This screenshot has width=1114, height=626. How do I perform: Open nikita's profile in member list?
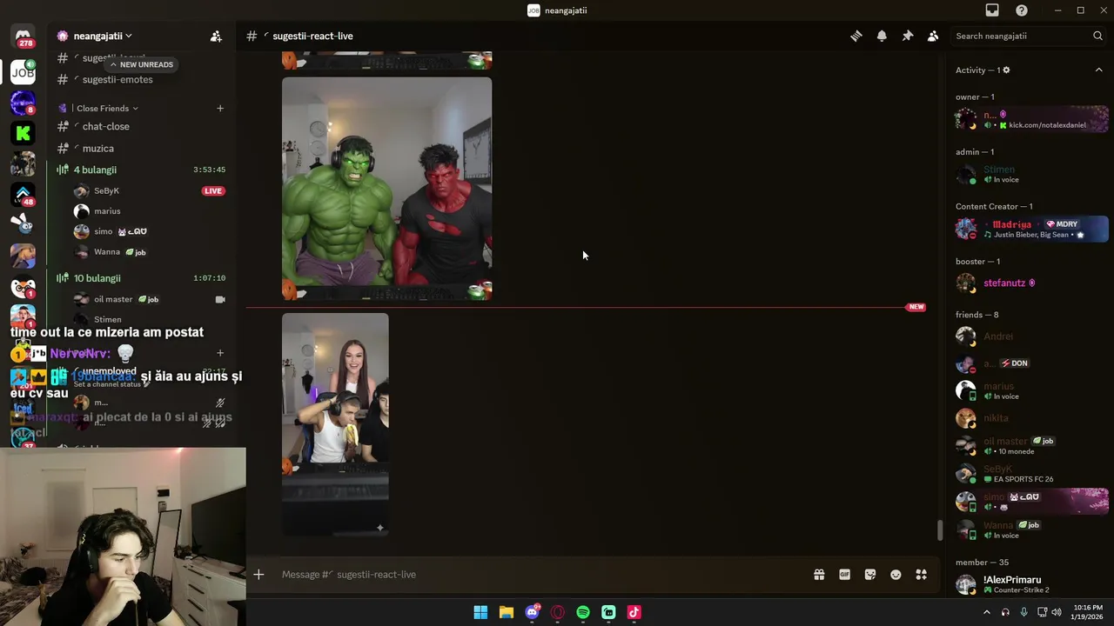(1031, 418)
